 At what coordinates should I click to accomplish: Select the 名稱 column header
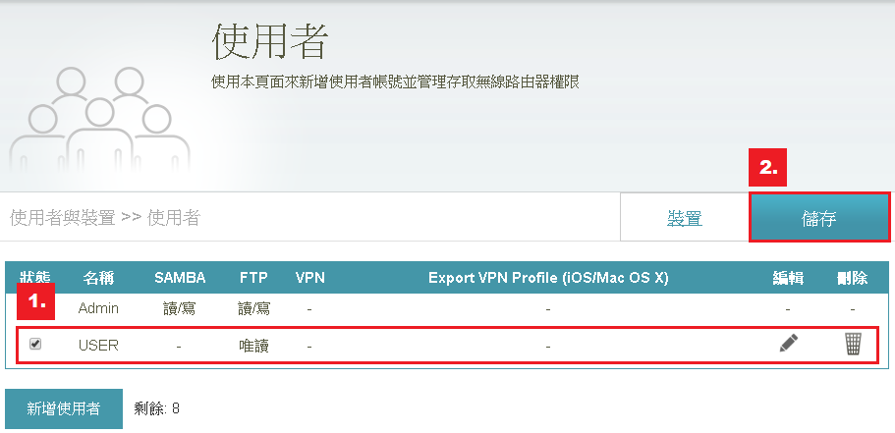pos(98,278)
